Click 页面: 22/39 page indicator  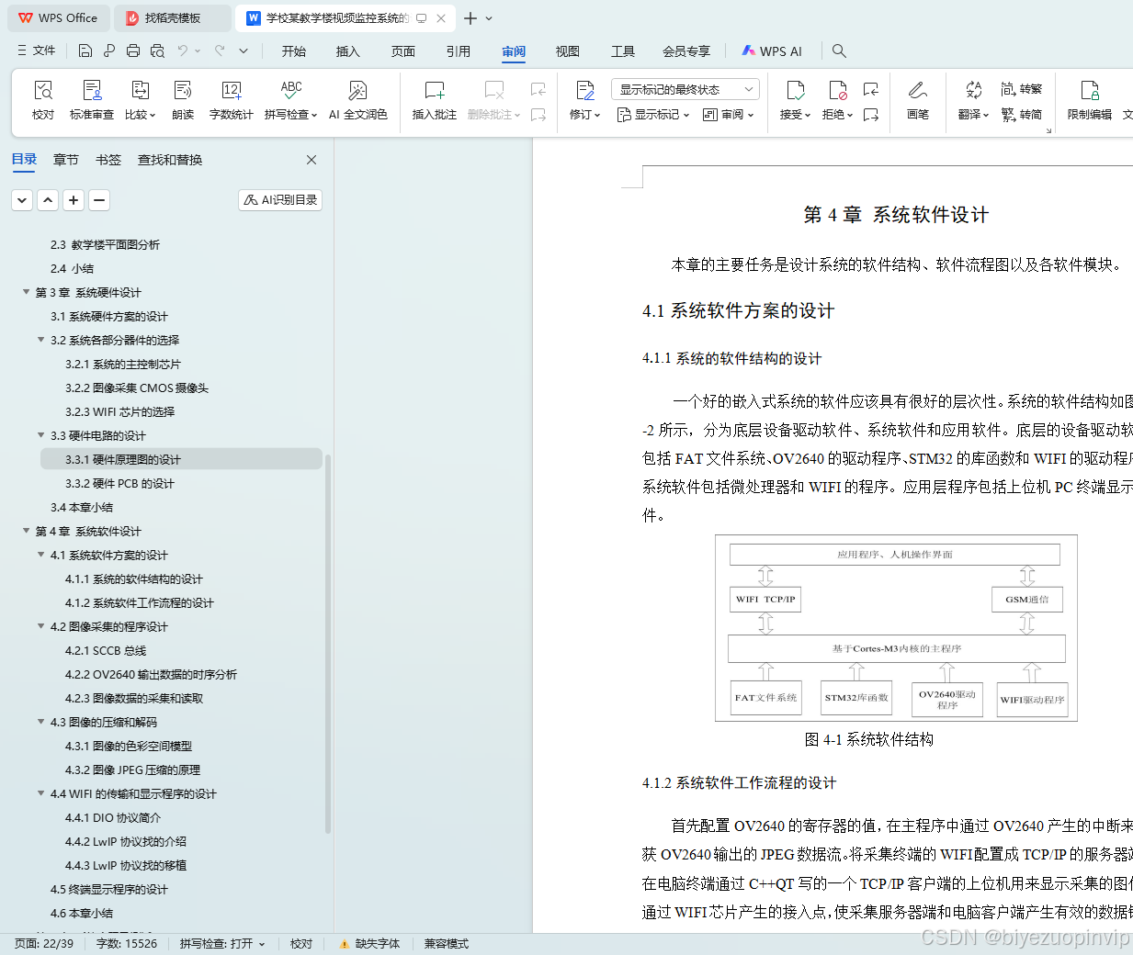(x=44, y=944)
